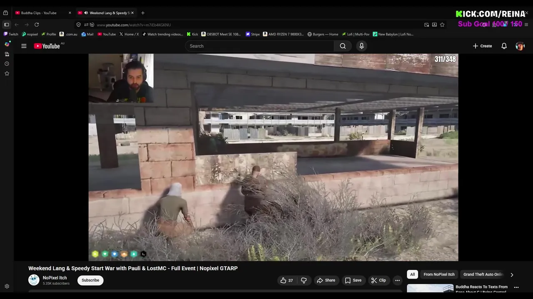Save the video to a playlist
The image size is (533, 299).
(353, 280)
